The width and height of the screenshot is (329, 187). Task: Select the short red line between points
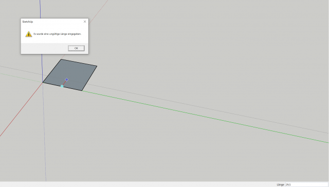[x=64, y=83]
